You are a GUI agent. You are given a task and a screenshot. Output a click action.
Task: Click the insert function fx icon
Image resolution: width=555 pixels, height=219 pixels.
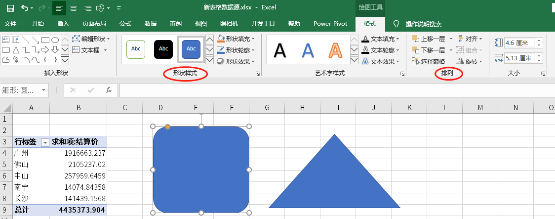point(109,90)
